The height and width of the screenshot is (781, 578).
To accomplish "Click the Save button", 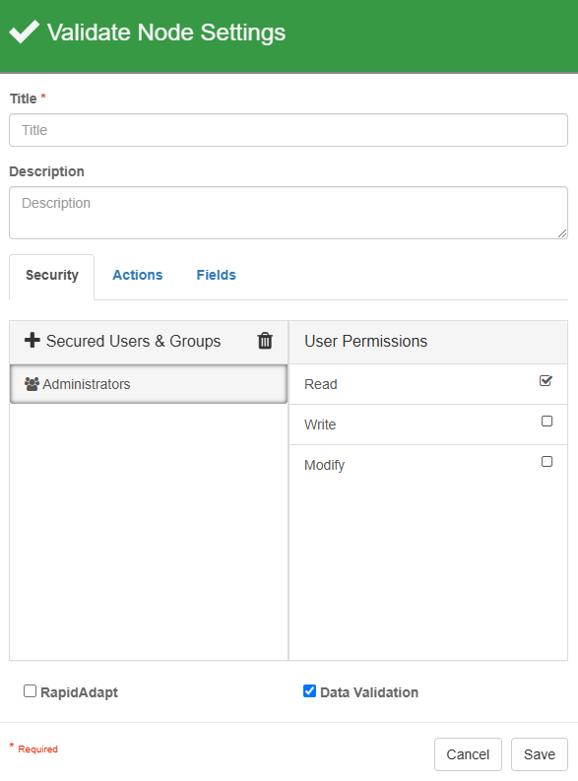I will [540, 754].
